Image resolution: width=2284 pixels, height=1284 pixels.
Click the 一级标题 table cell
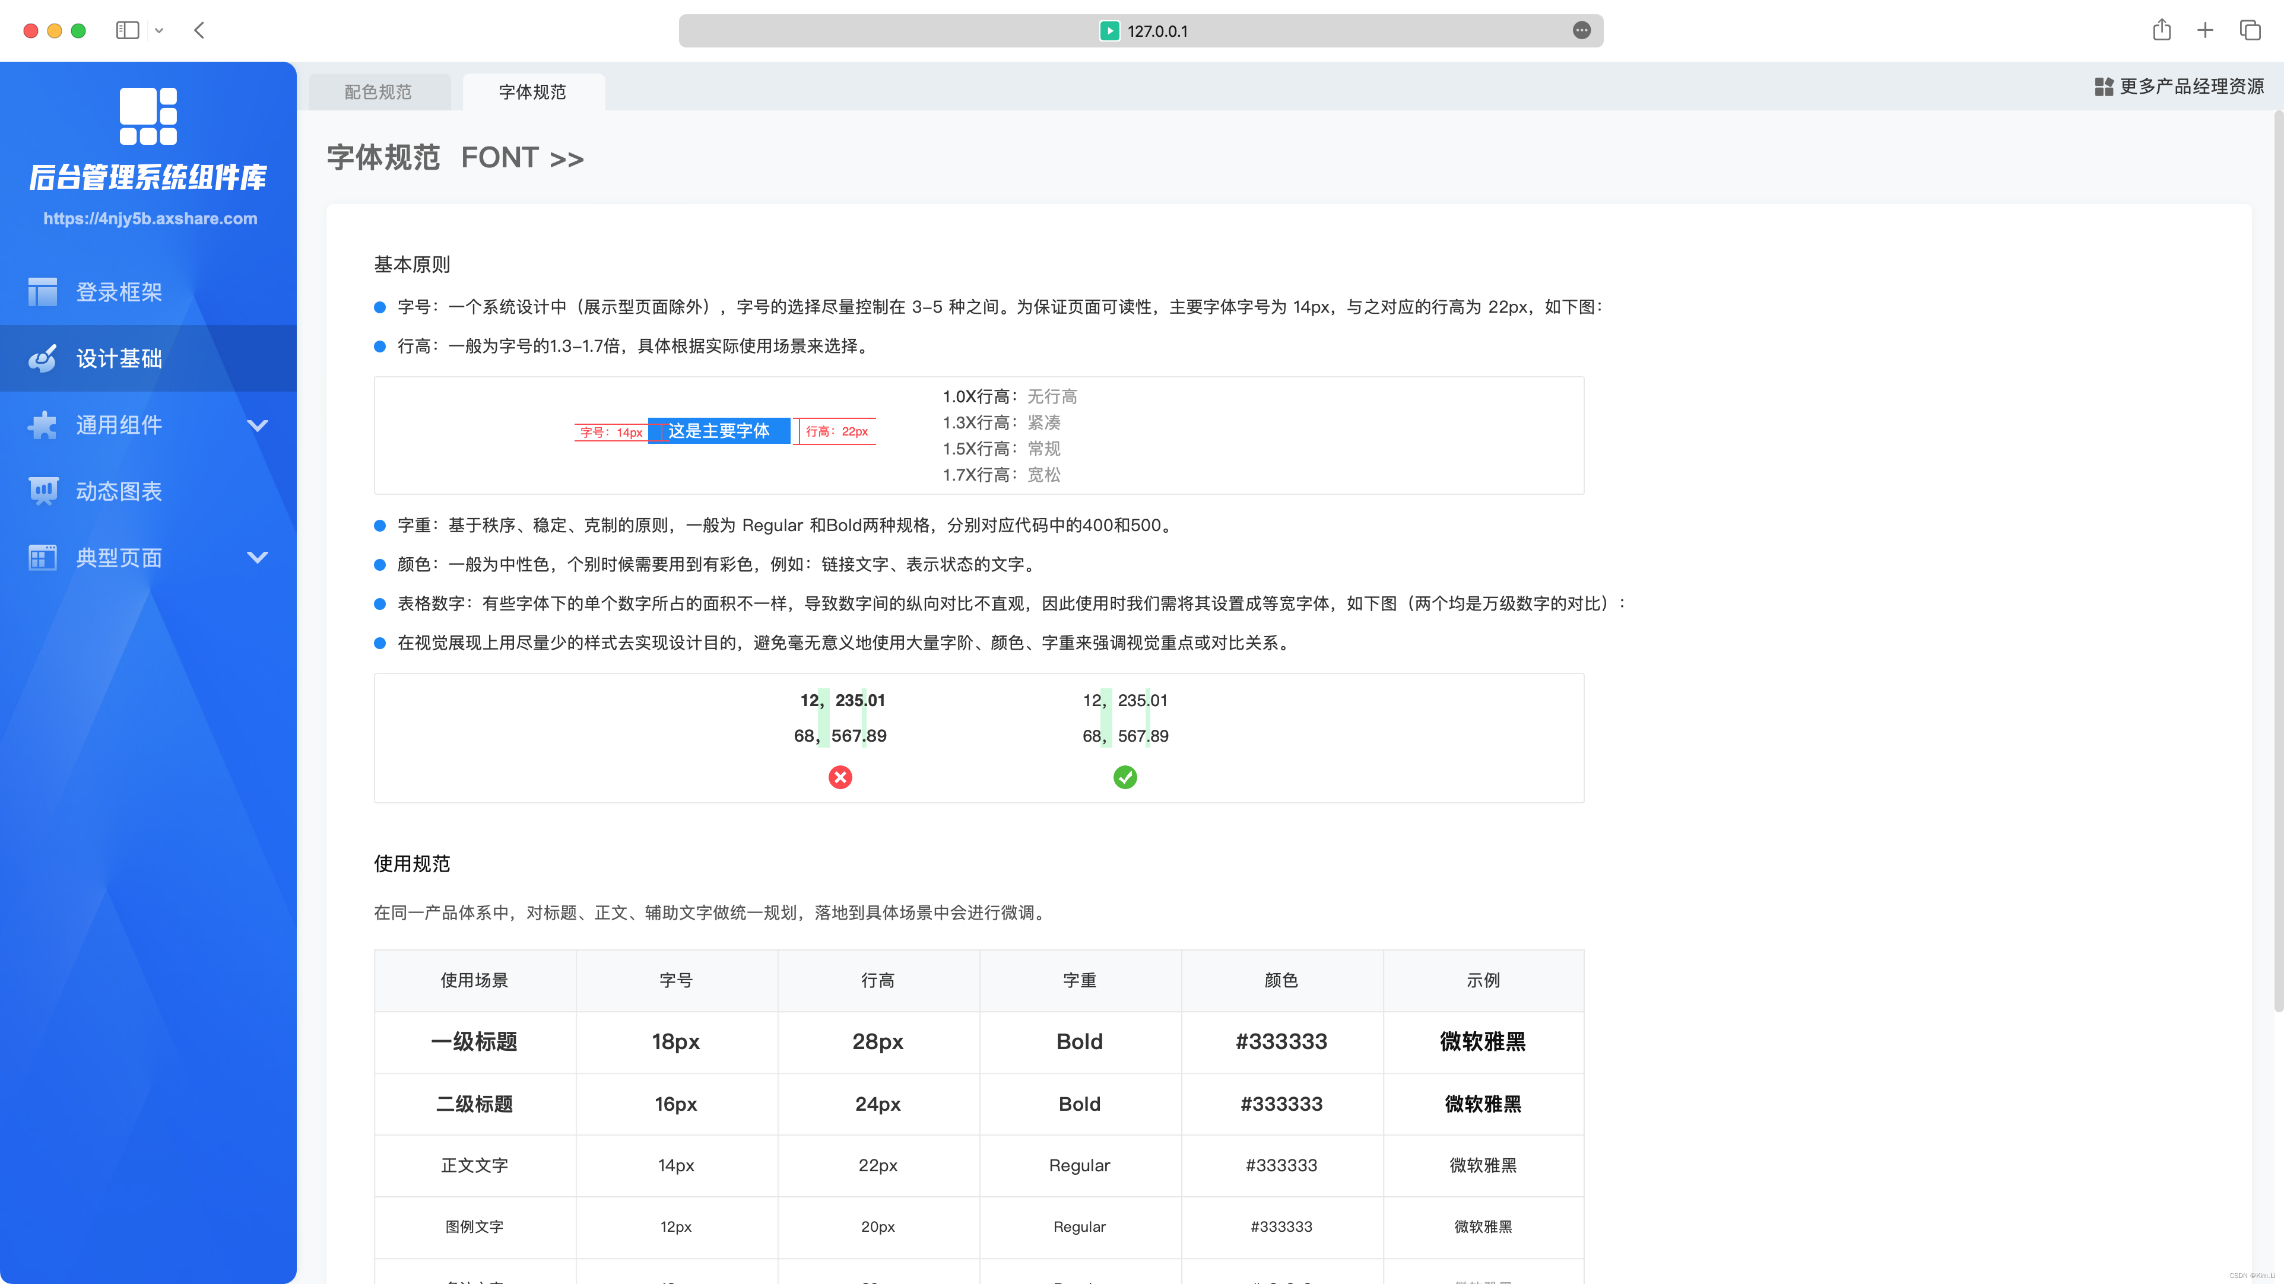(x=475, y=1042)
